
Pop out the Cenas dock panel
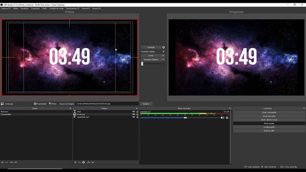click(70, 108)
